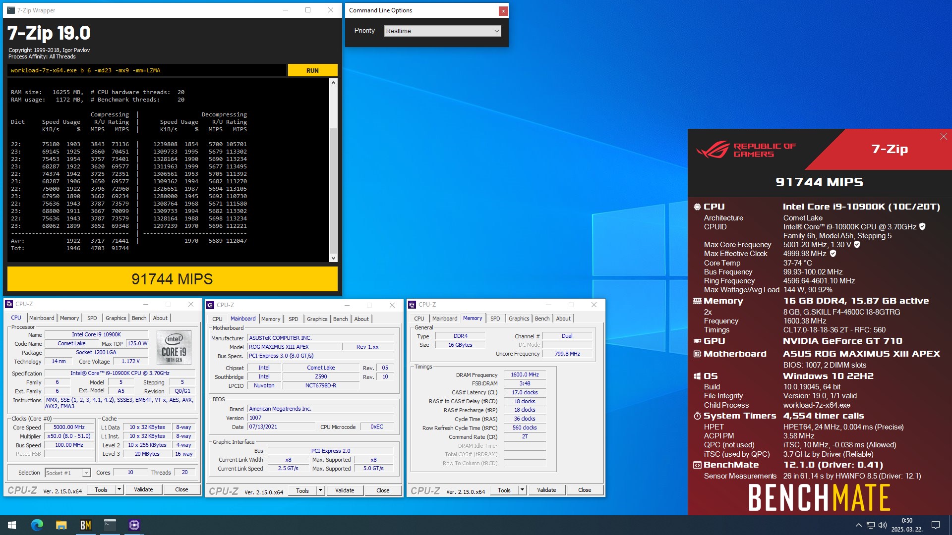Click the 91744 MIPS score in BenchMate
The height and width of the screenshot is (535, 952).
820,182
